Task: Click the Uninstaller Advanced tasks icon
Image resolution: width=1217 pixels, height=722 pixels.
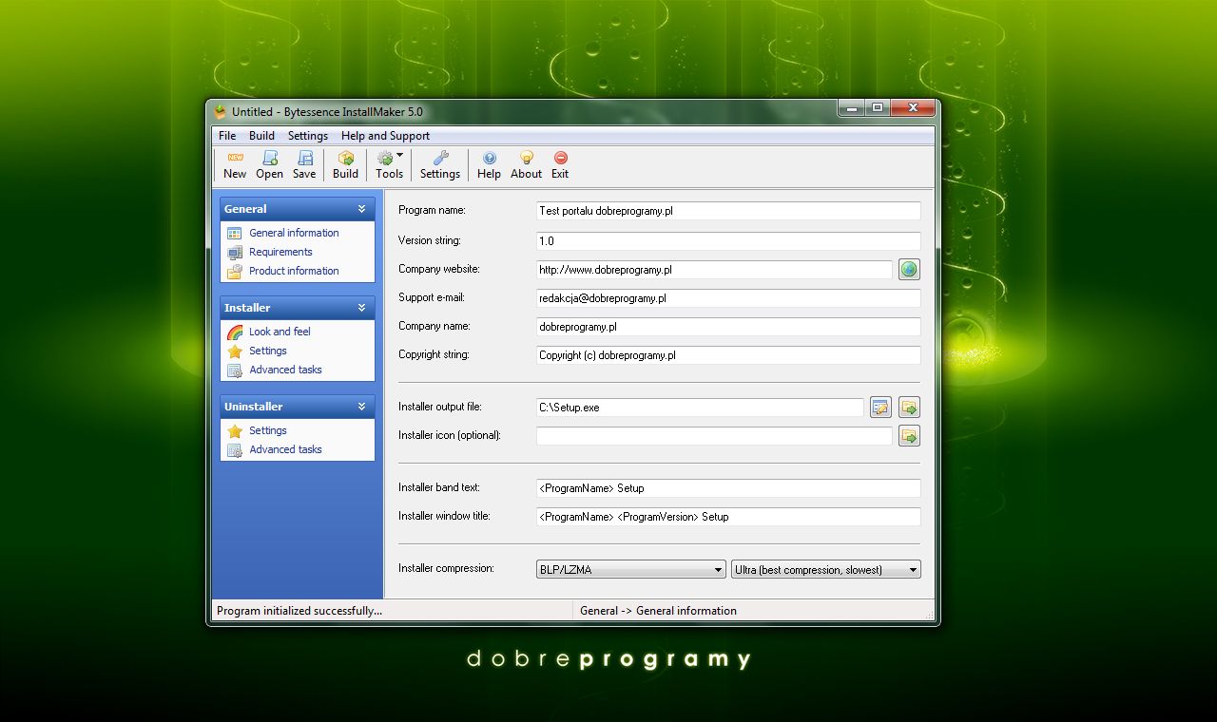Action: pyautogui.click(x=235, y=449)
